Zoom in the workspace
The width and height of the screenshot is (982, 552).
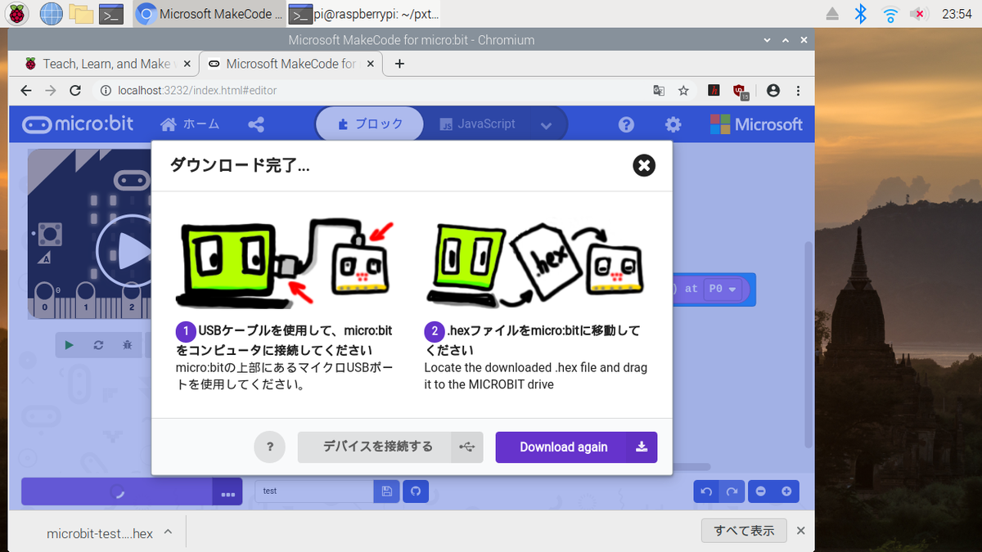click(x=786, y=491)
